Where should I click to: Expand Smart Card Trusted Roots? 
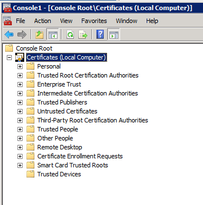pos(20,165)
